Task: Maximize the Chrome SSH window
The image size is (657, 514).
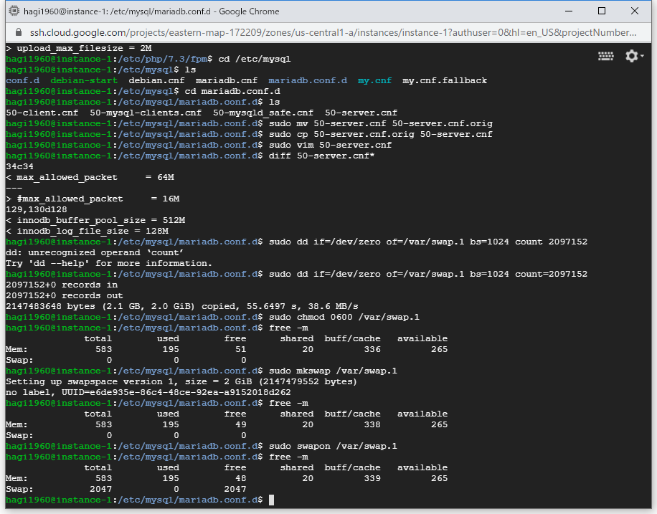Action: (x=602, y=11)
